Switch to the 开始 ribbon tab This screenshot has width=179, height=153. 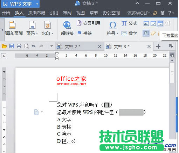(x=6, y=13)
